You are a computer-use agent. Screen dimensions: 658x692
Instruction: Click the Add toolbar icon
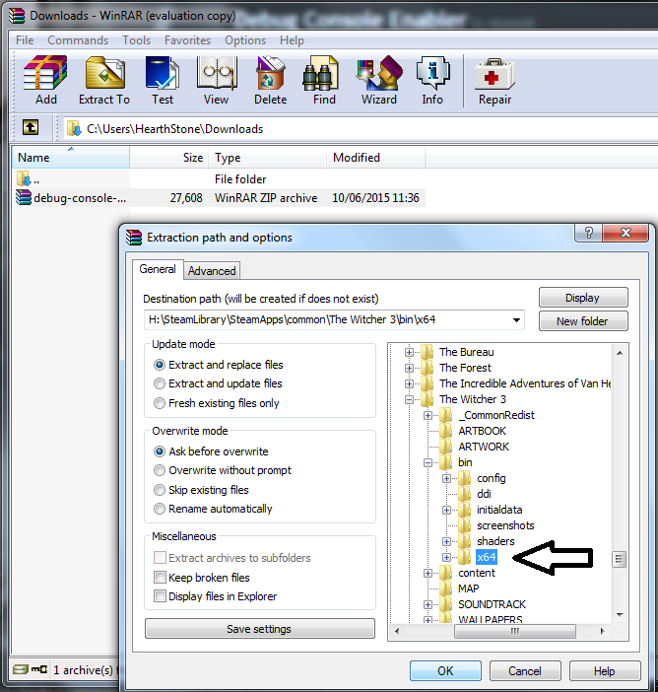[x=45, y=73]
